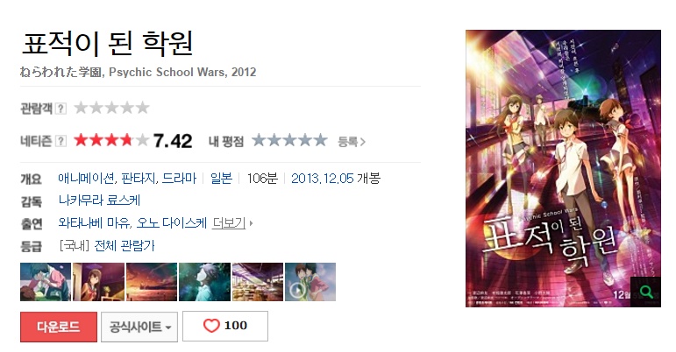Viewport: 676px width, 352px height.
Task: Open the actor link 오노 다이스케
Action: click(172, 223)
